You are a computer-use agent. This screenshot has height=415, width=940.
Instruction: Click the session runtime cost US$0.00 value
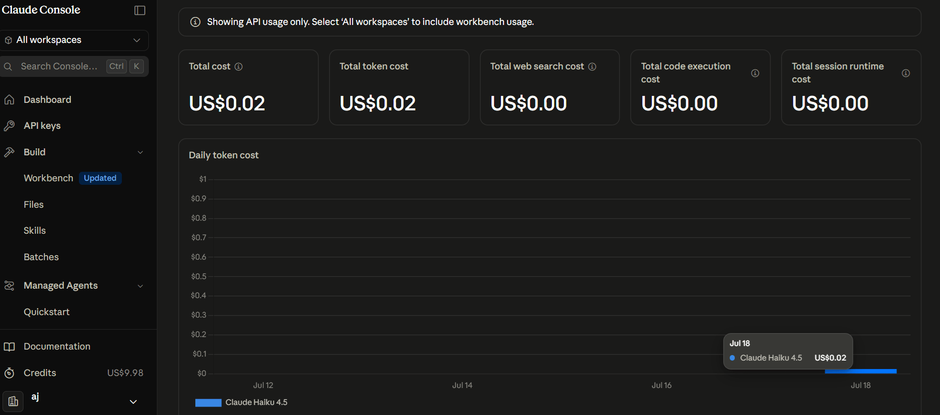point(830,103)
